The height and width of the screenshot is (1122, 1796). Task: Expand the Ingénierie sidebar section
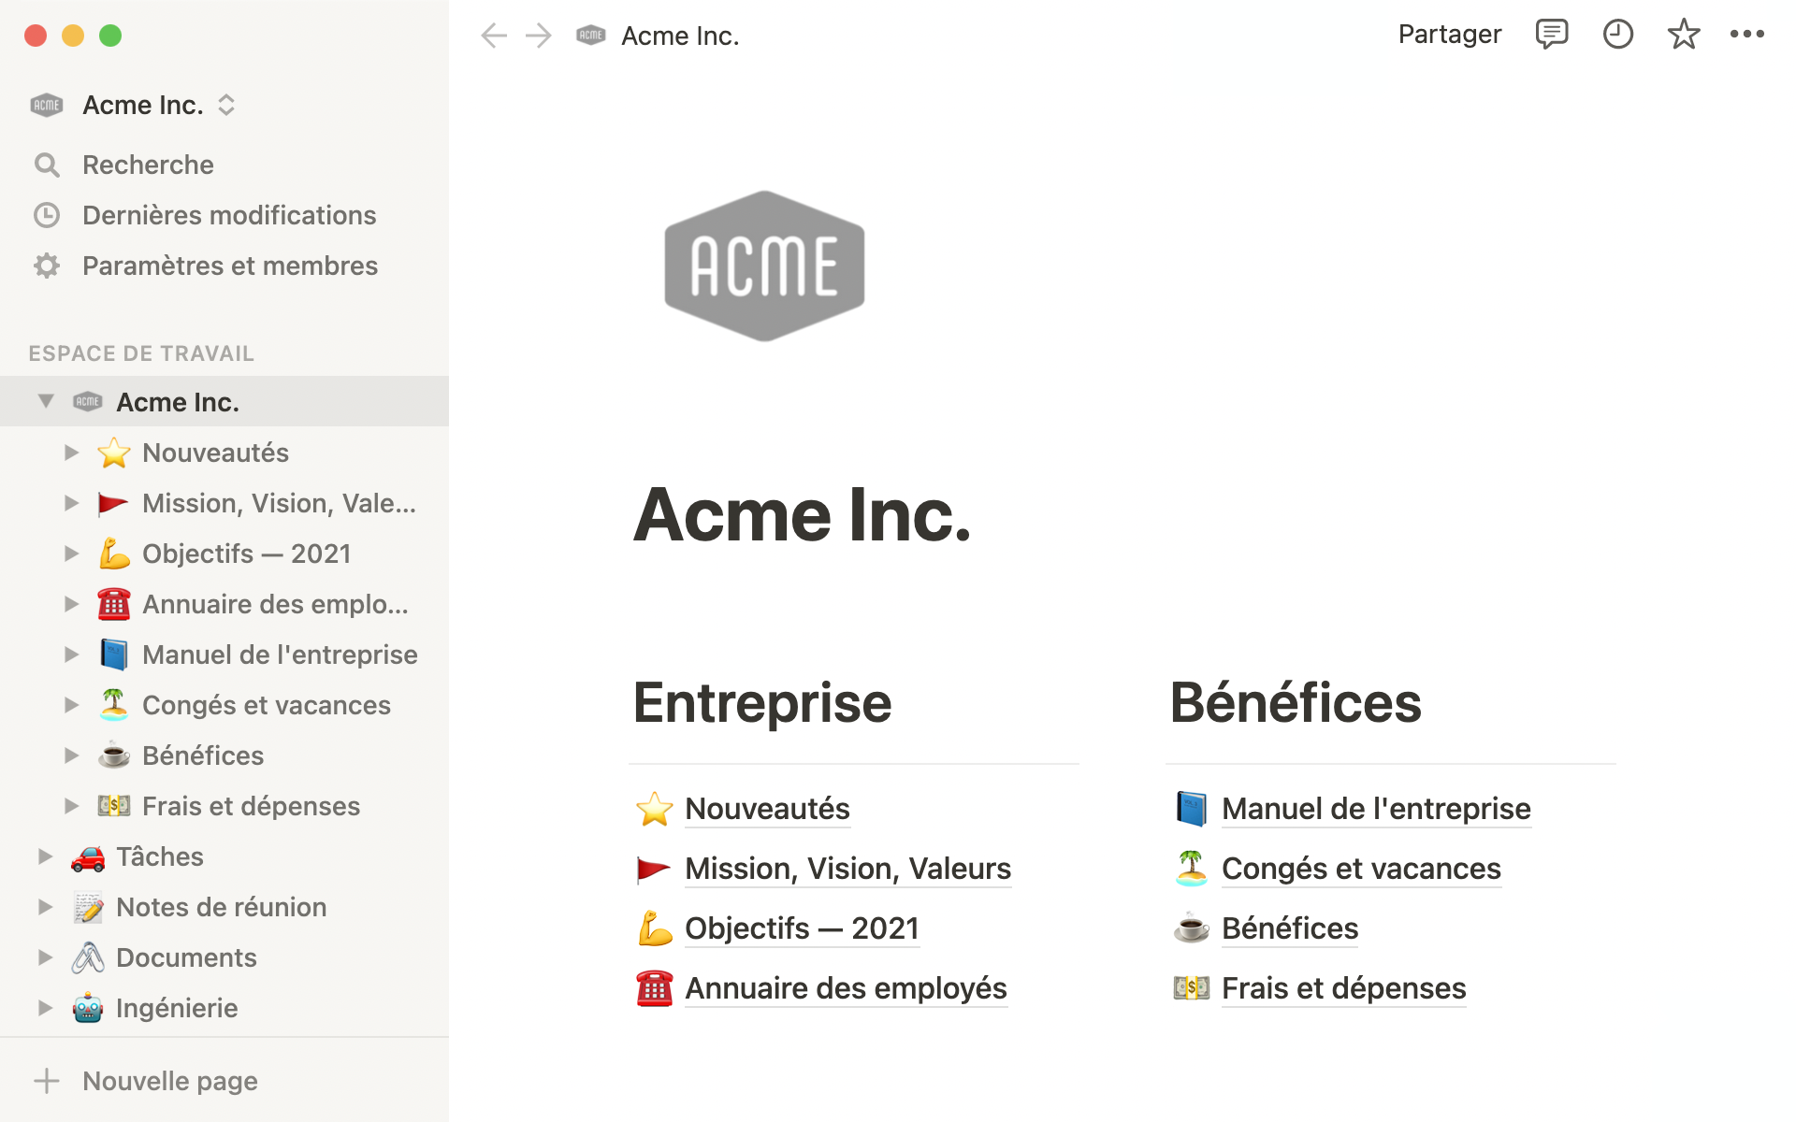point(45,1008)
